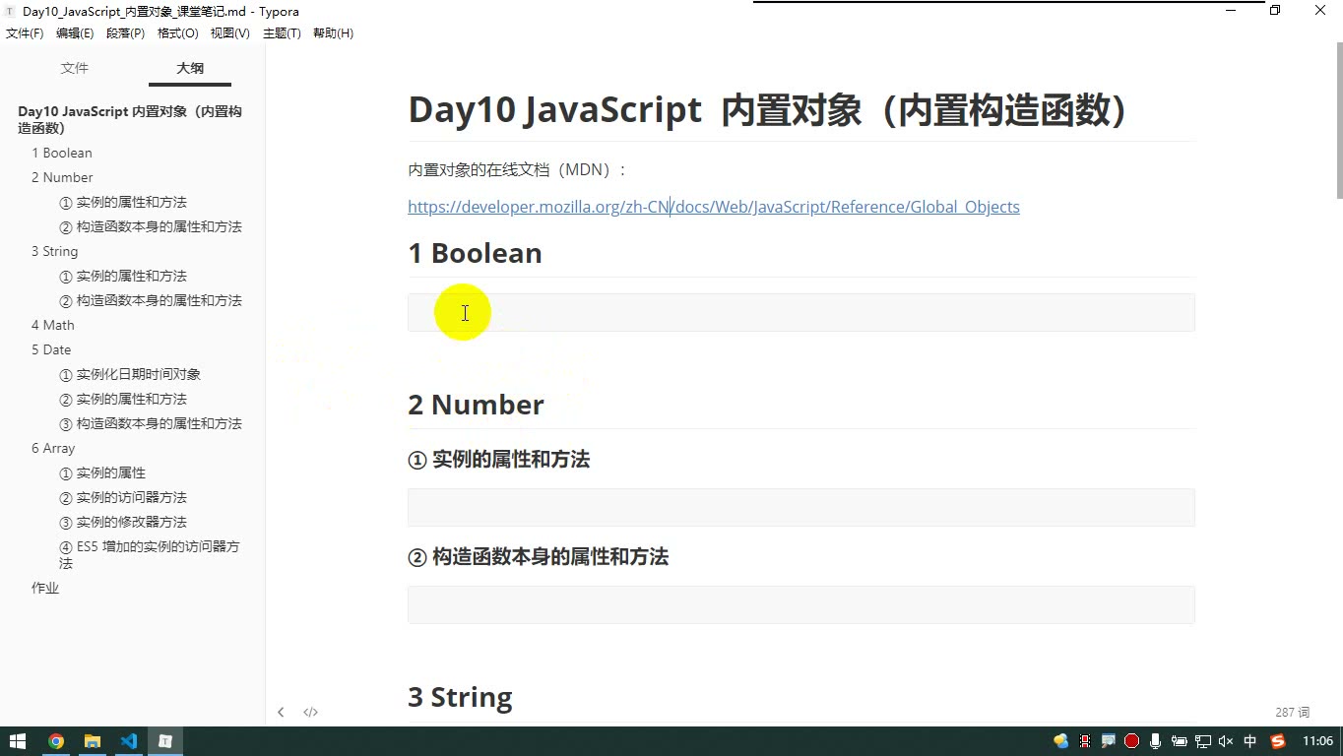Open the 编辑(E) menu
The width and height of the screenshot is (1343, 756).
pos(75,33)
